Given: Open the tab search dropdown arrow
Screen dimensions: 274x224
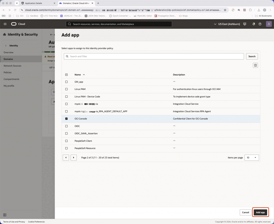Looking at the screenshot, I should [x=17, y=3].
